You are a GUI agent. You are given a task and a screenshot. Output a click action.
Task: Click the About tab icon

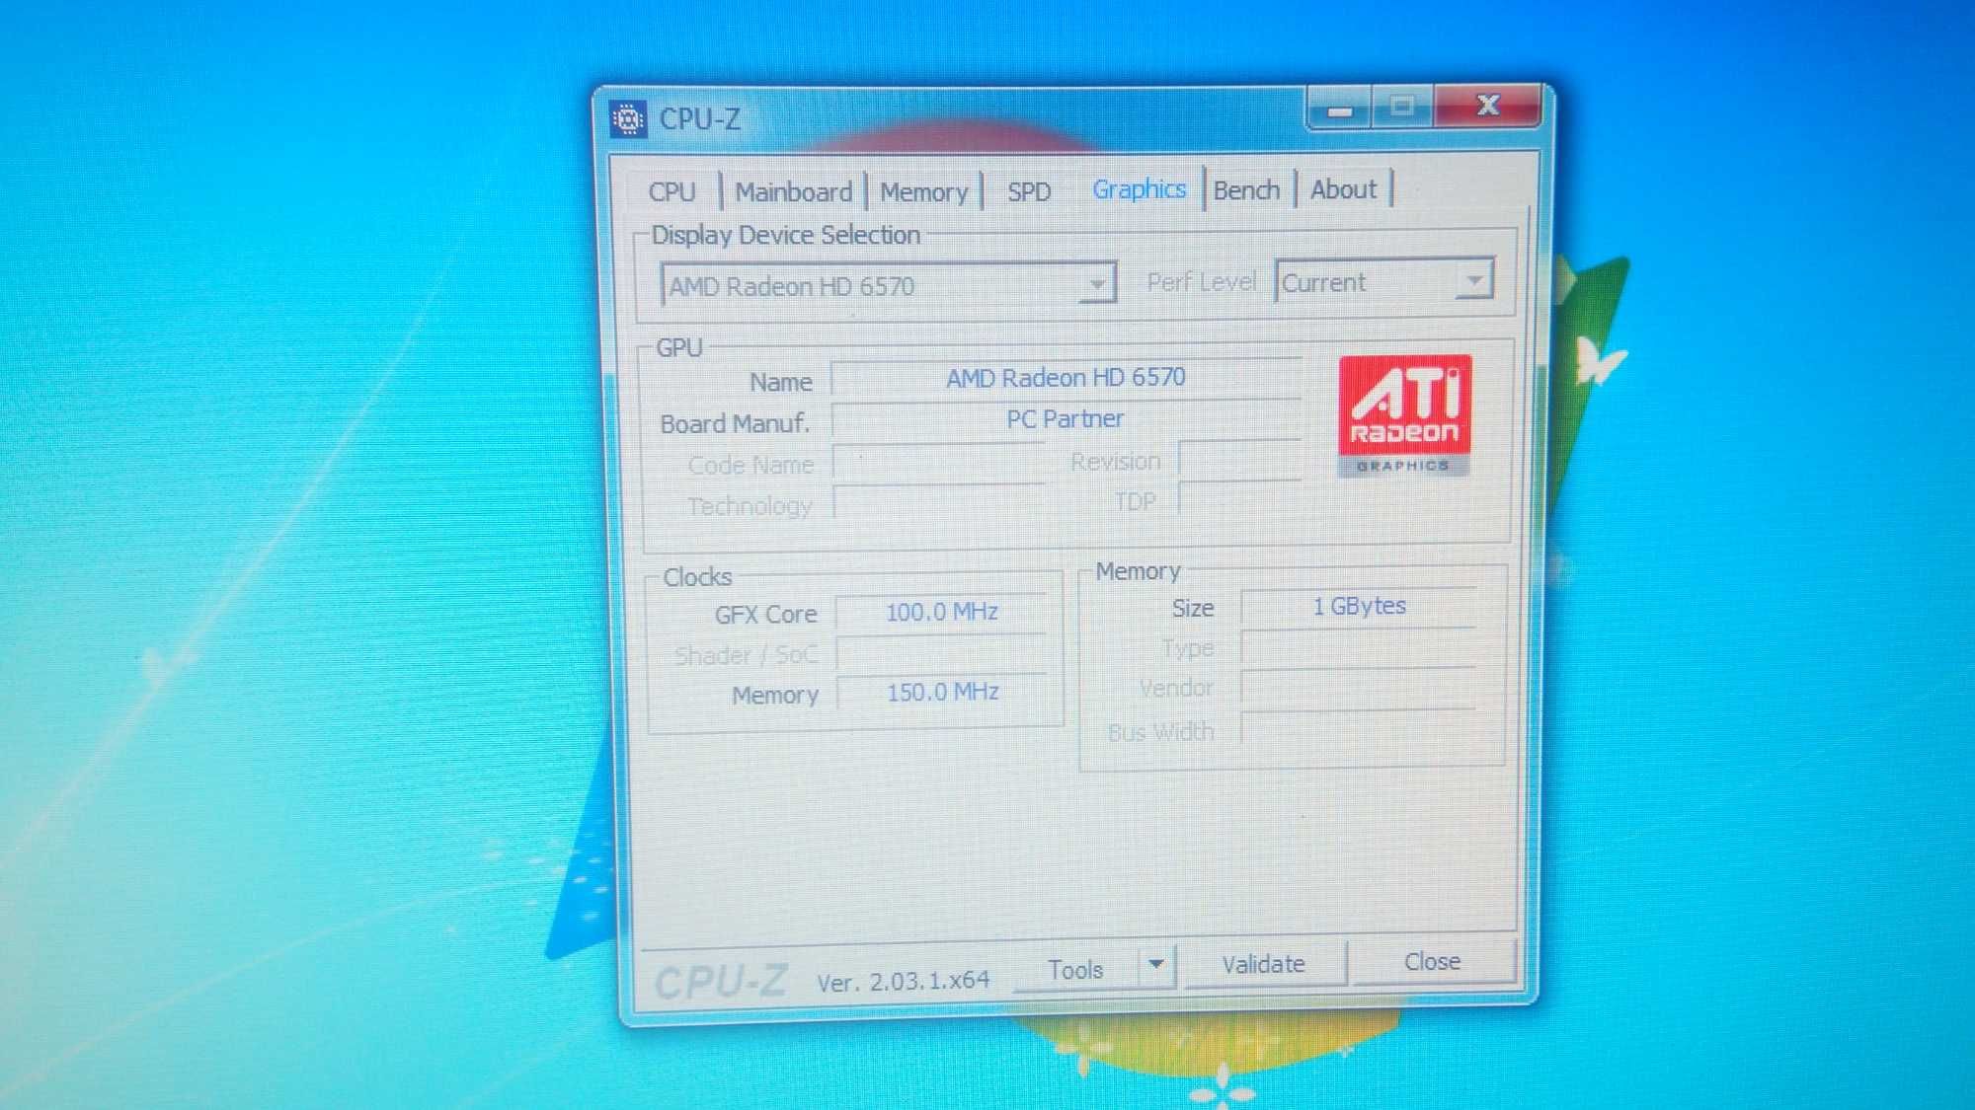click(x=1342, y=189)
